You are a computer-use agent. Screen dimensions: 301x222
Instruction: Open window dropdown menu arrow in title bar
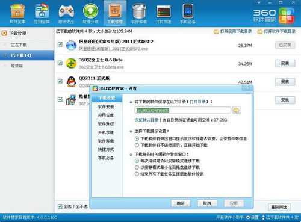point(259,2)
